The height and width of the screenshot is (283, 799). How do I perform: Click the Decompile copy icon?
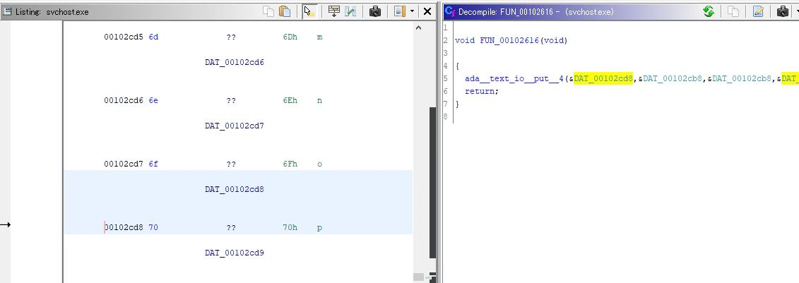[x=733, y=11]
